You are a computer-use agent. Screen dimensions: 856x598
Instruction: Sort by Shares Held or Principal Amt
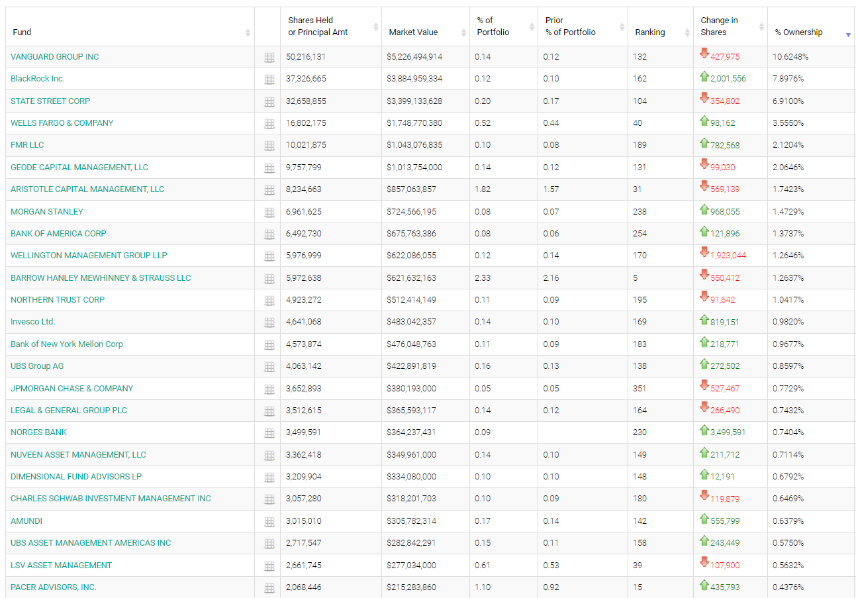pyautogui.click(x=331, y=26)
